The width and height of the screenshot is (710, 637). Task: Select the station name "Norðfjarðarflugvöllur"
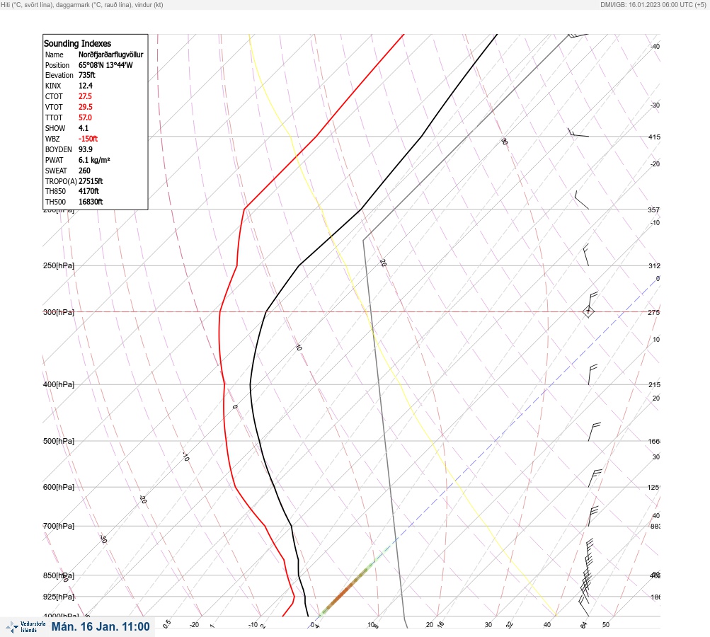(111, 54)
